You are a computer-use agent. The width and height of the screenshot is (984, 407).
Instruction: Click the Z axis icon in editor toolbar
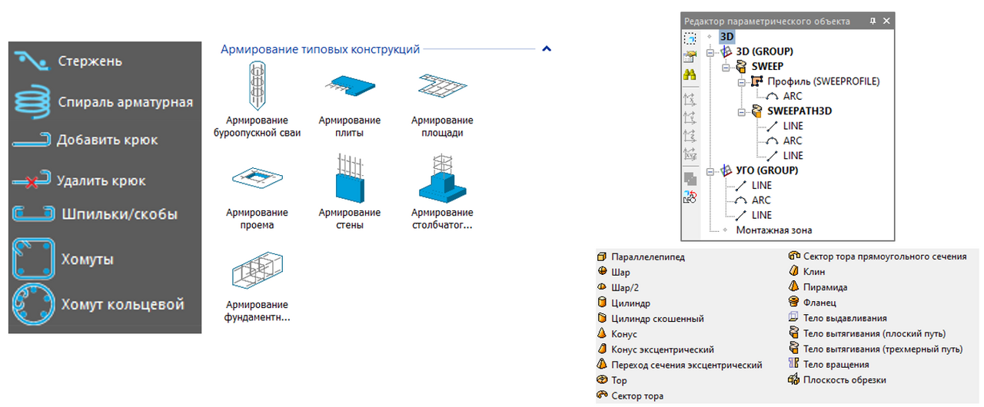pos(690,136)
